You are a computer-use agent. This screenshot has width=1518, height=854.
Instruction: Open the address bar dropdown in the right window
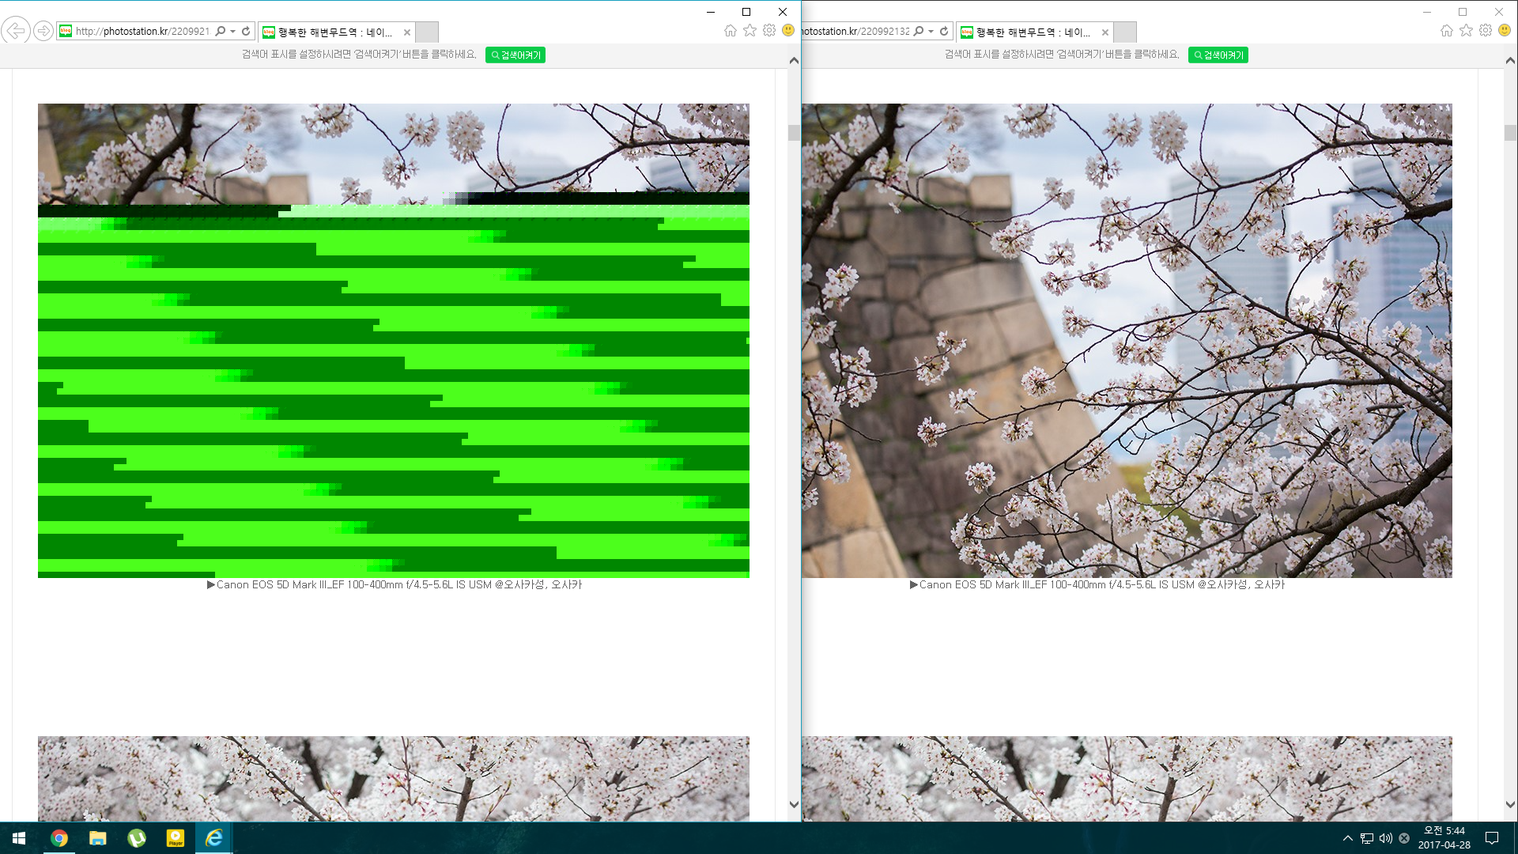click(x=931, y=32)
